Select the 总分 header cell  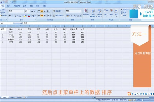82,29
